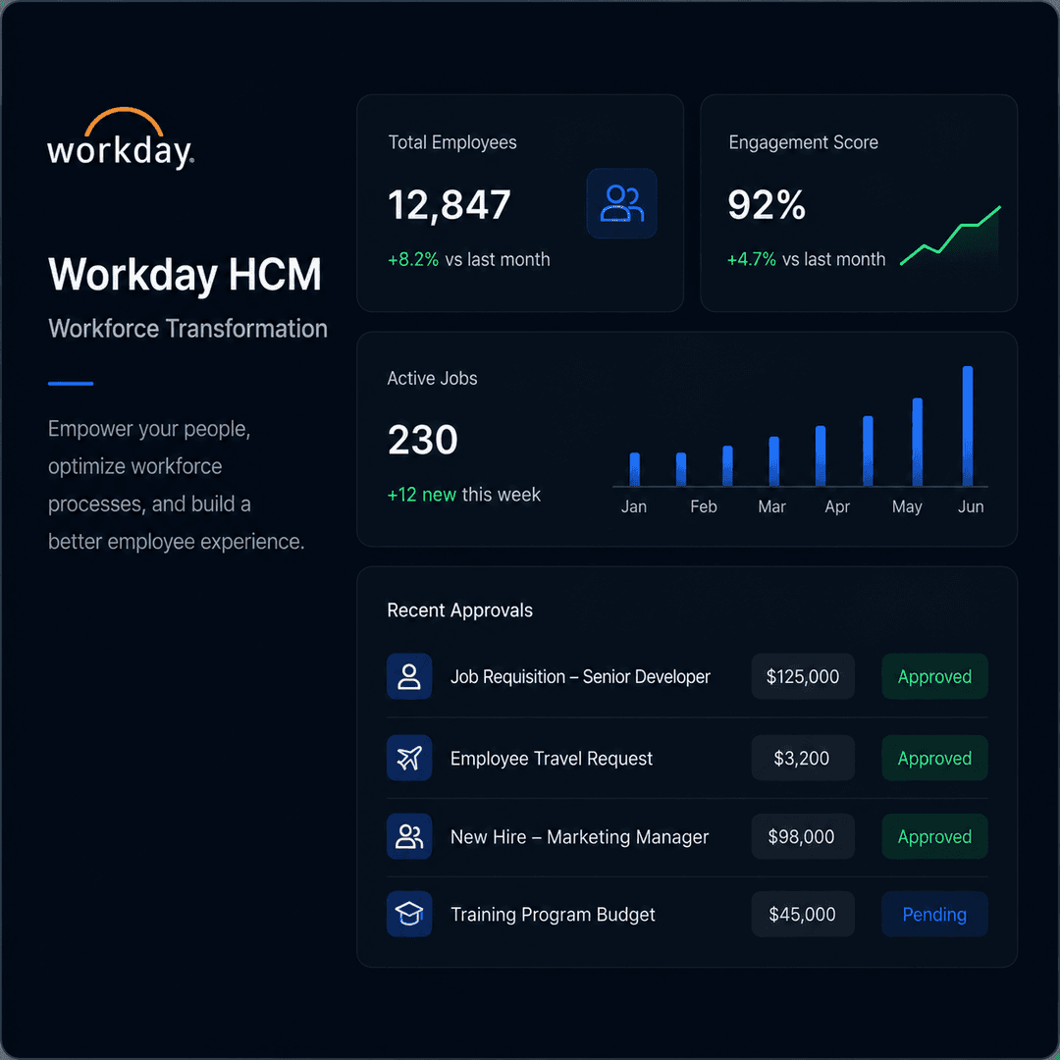Click the Active Jobs heading
Image resolution: width=1060 pixels, height=1060 pixels.
(x=432, y=379)
